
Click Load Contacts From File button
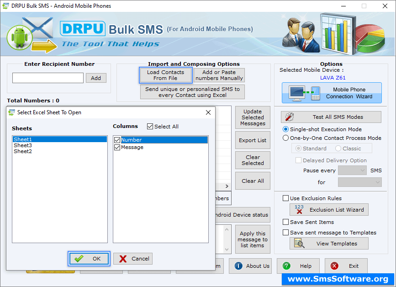coord(166,75)
